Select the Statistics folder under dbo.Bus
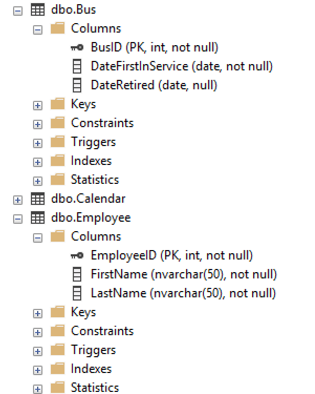The image size is (315, 394). click(x=95, y=180)
